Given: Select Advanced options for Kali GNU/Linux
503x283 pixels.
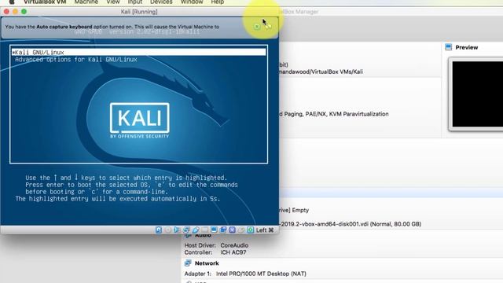Looking at the screenshot, I should [x=76, y=60].
